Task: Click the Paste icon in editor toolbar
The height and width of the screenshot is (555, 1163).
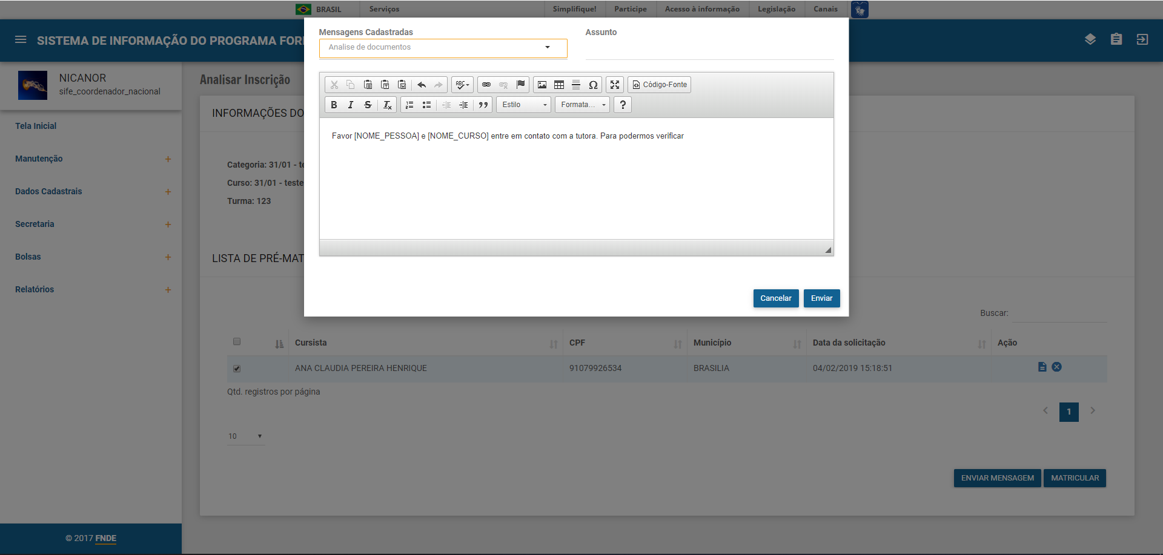Action: click(368, 85)
